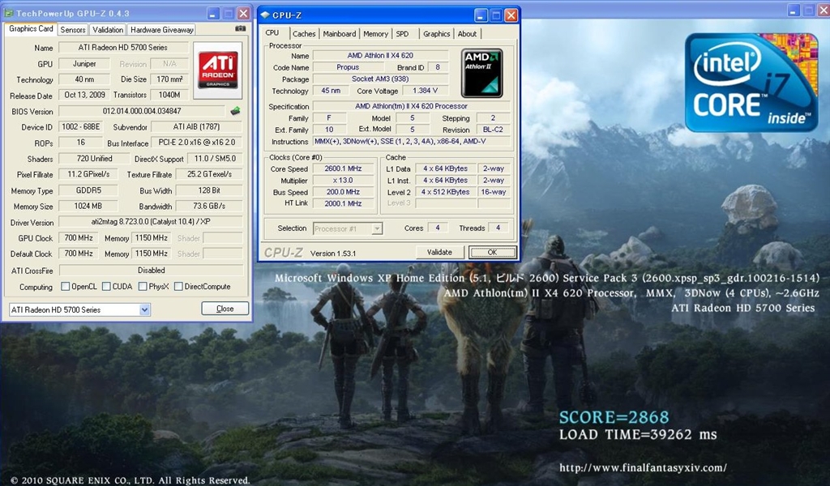Click the BIOS save chip icon
The height and width of the screenshot is (486, 830).
coord(235,111)
